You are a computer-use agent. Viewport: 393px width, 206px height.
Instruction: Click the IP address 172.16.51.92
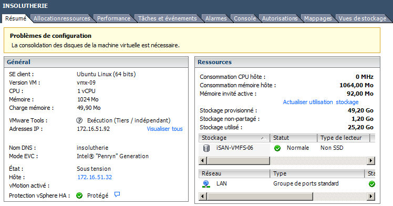93,129
